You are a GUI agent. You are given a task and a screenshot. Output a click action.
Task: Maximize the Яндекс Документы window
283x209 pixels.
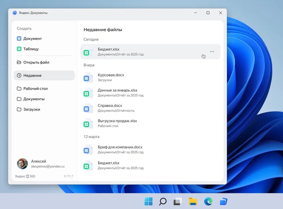pyautogui.click(x=208, y=13)
